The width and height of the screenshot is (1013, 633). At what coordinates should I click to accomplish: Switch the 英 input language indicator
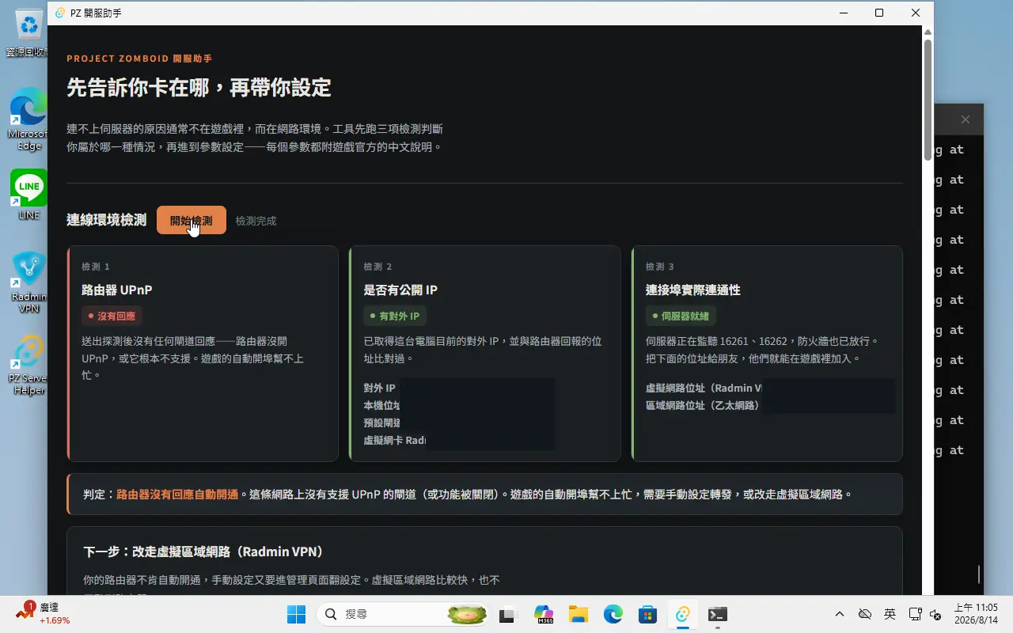890,614
